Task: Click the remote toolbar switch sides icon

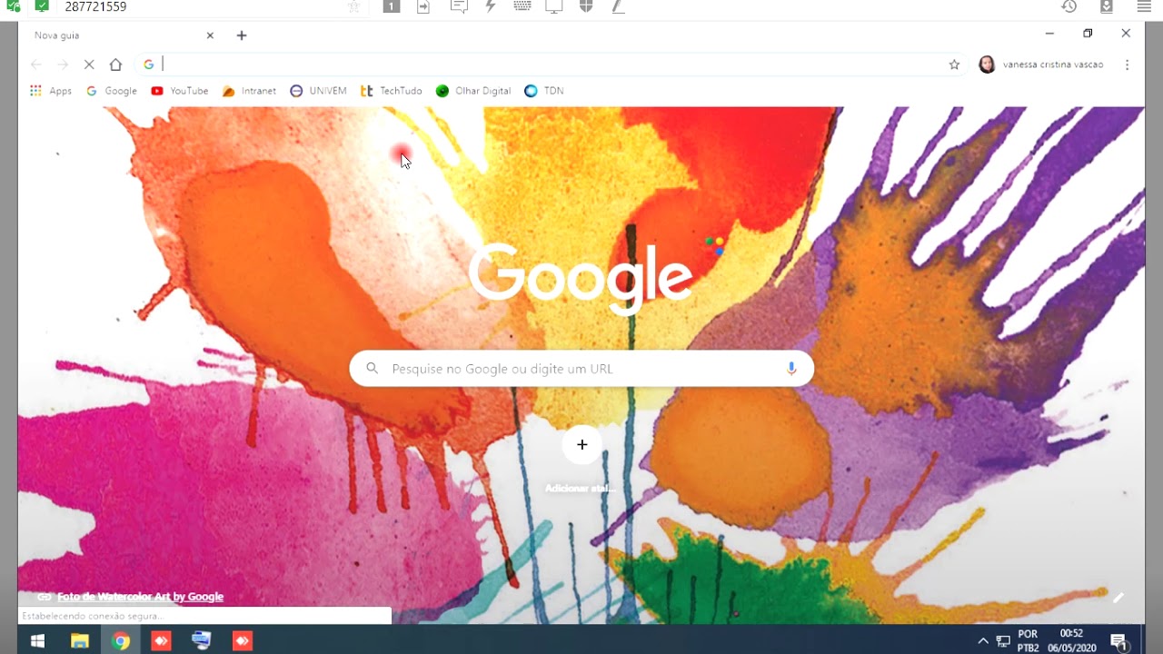Action: (x=423, y=6)
